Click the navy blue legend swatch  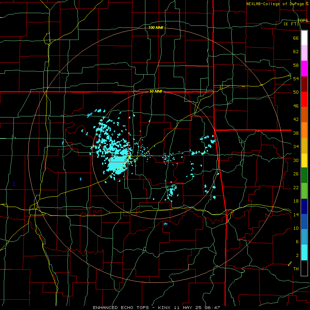[x=304, y=206]
